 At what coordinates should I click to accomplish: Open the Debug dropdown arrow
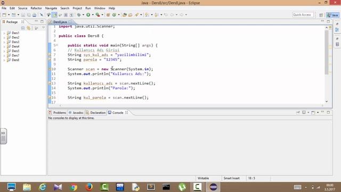(x=83, y=15)
